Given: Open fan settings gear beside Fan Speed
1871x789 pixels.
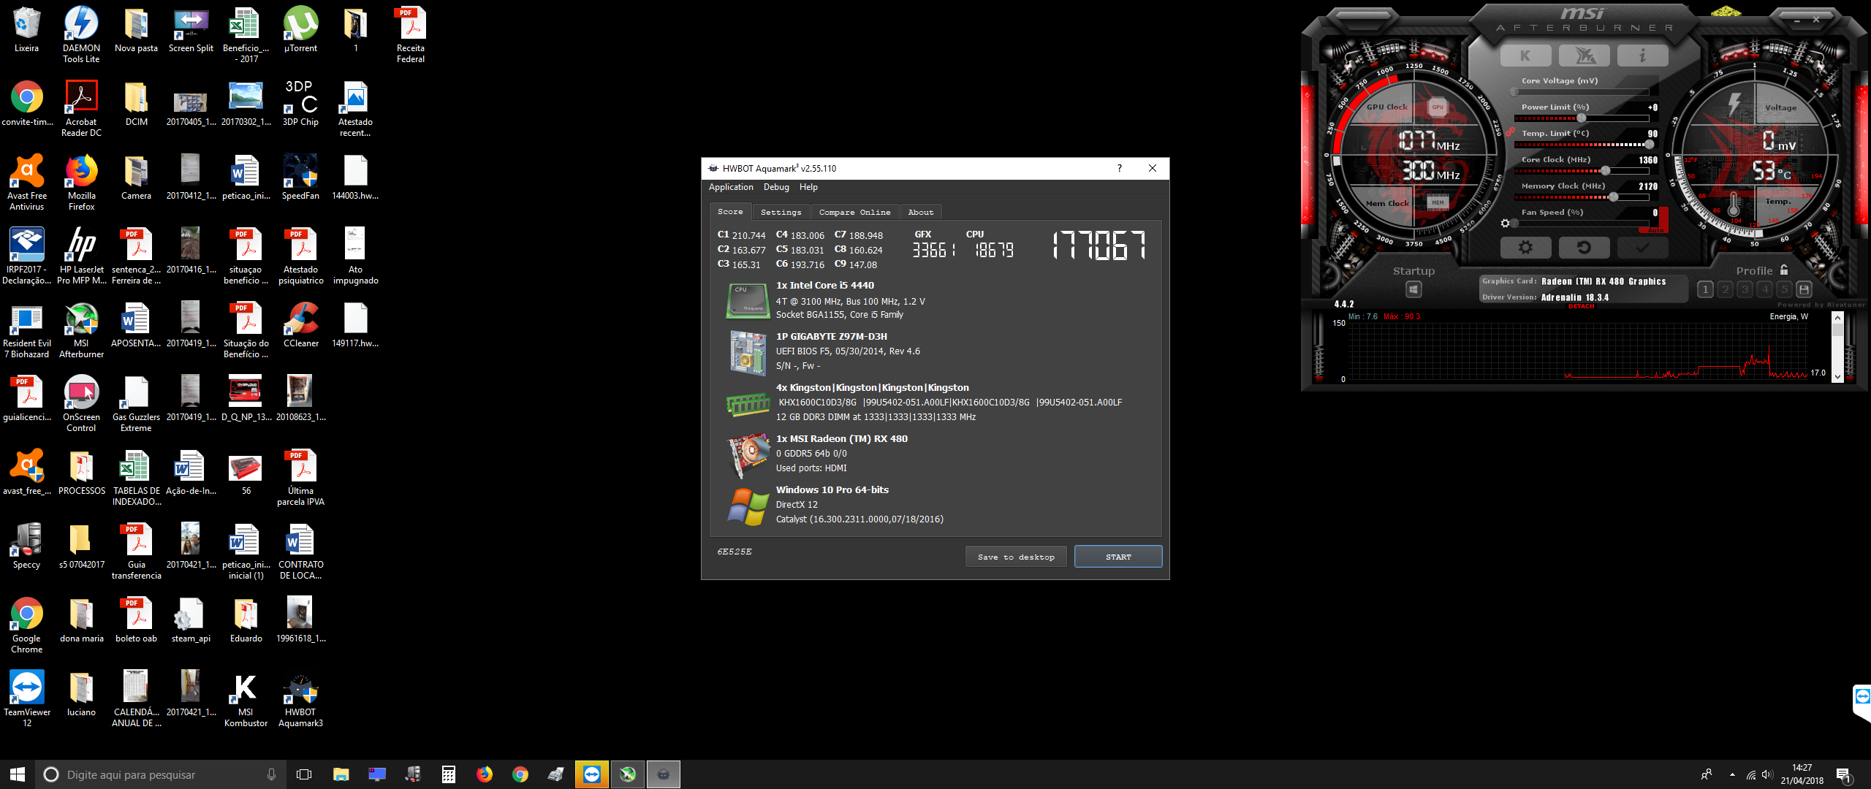Looking at the screenshot, I should coord(1505,224).
